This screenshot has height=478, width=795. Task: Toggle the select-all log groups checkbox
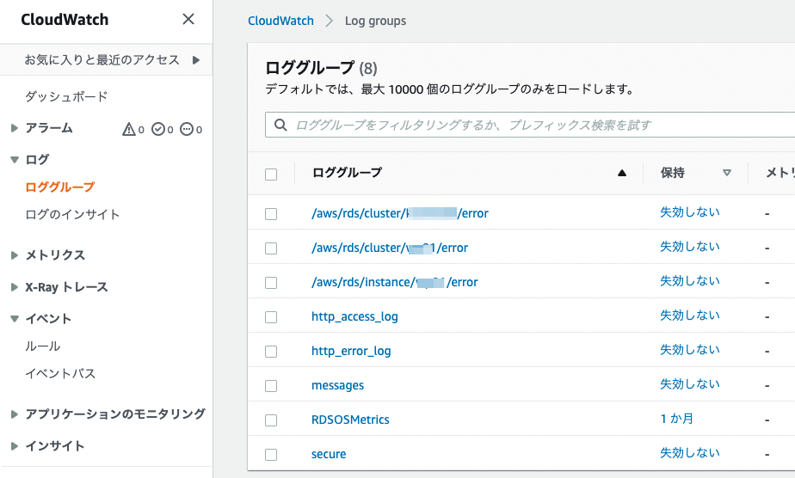[271, 174]
